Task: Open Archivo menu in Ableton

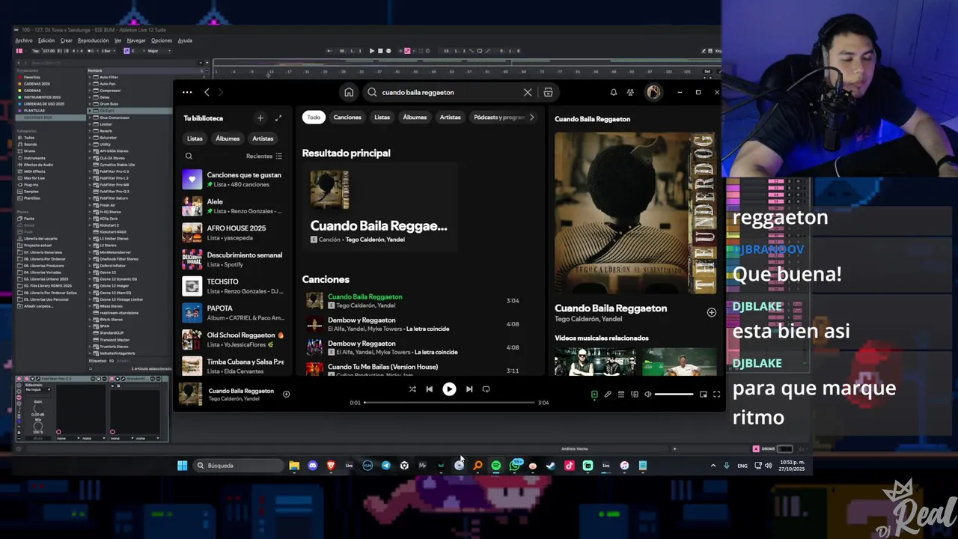Action: [x=24, y=40]
